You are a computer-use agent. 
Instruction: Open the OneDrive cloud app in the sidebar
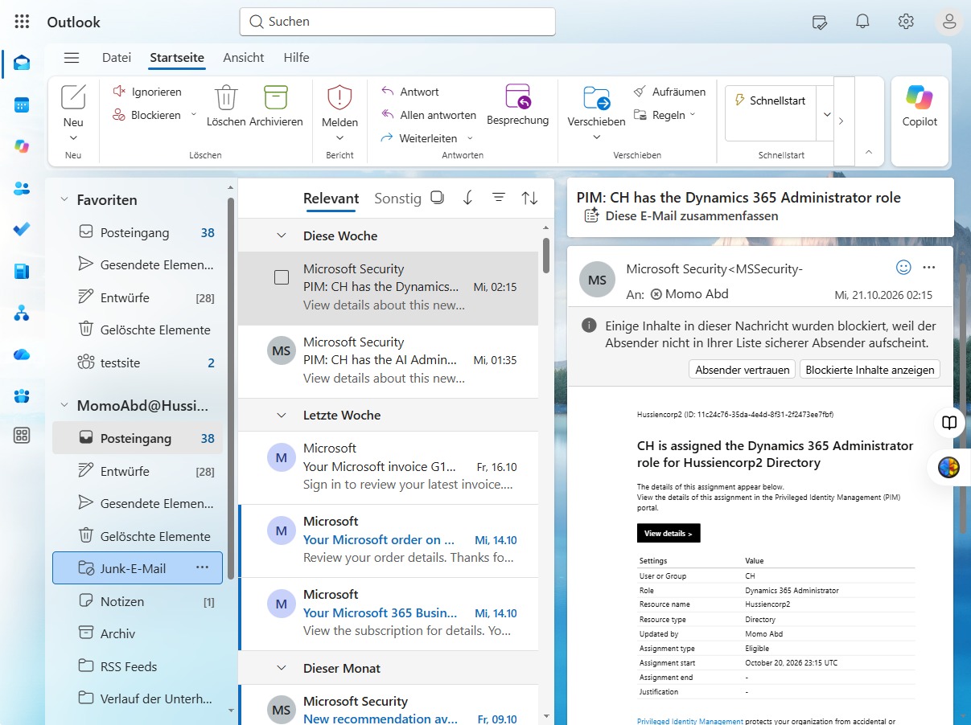[22, 354]
